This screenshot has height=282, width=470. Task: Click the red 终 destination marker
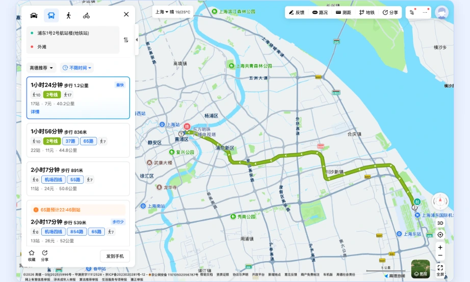187,126
